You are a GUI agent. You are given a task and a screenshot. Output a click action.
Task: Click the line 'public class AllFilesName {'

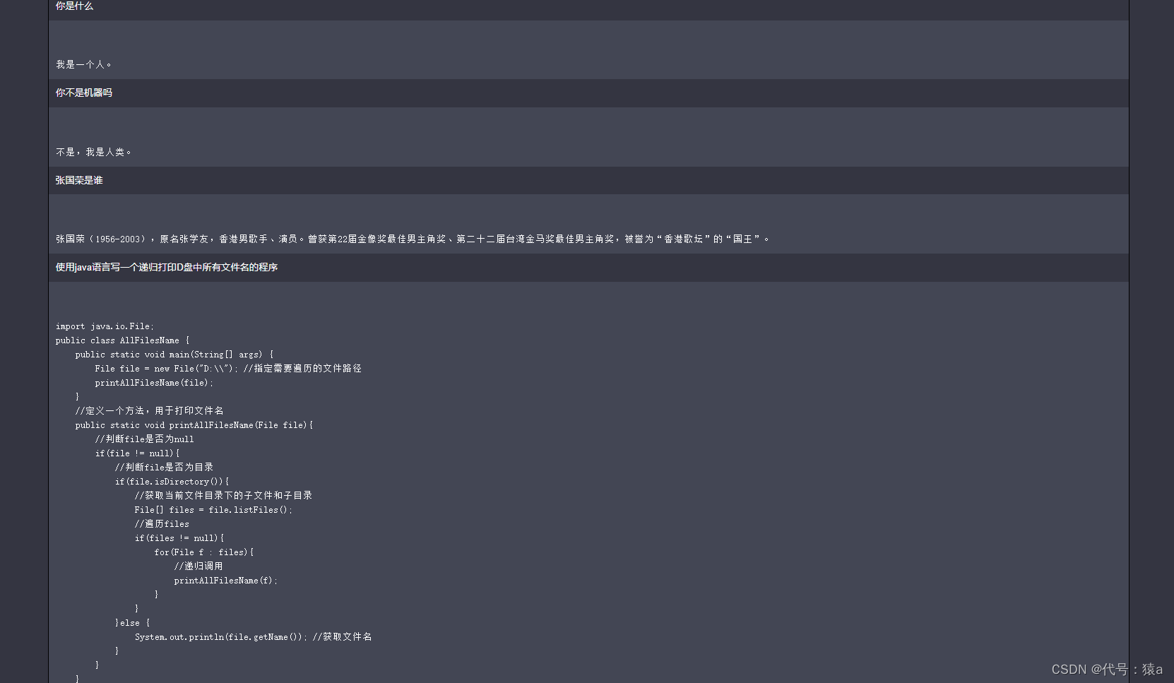click(123, 340)
